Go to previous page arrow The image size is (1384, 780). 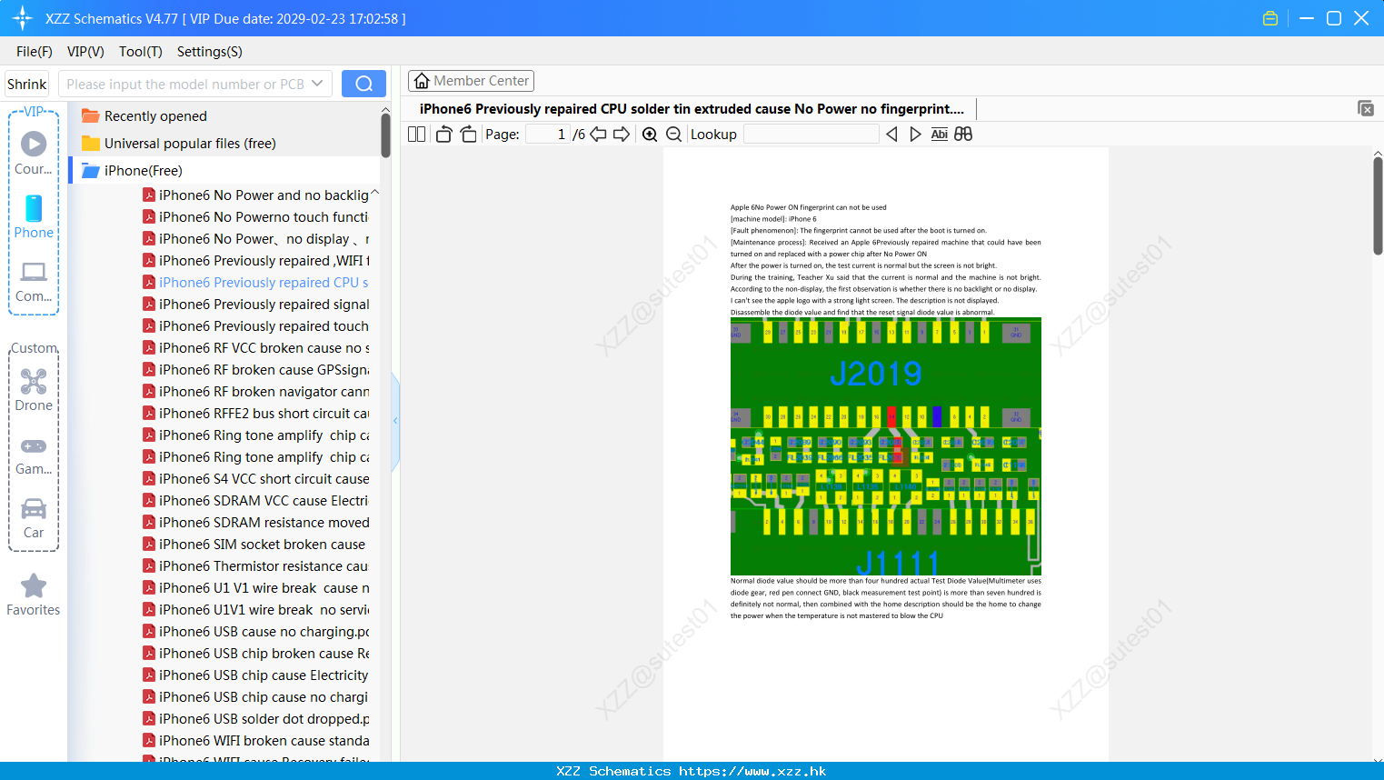pos(598,134)
